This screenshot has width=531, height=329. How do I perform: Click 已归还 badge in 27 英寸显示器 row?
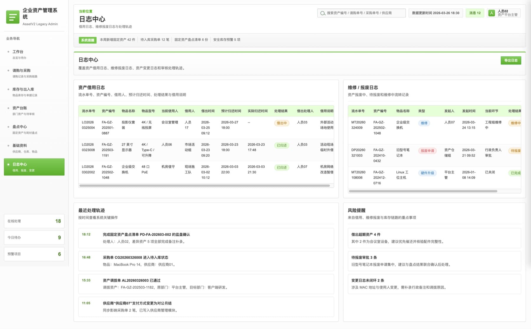281,145
